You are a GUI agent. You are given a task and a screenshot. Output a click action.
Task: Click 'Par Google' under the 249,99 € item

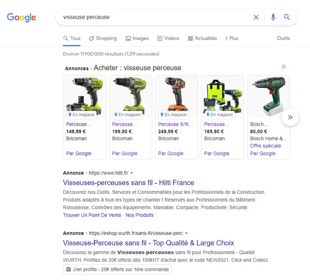171,153
